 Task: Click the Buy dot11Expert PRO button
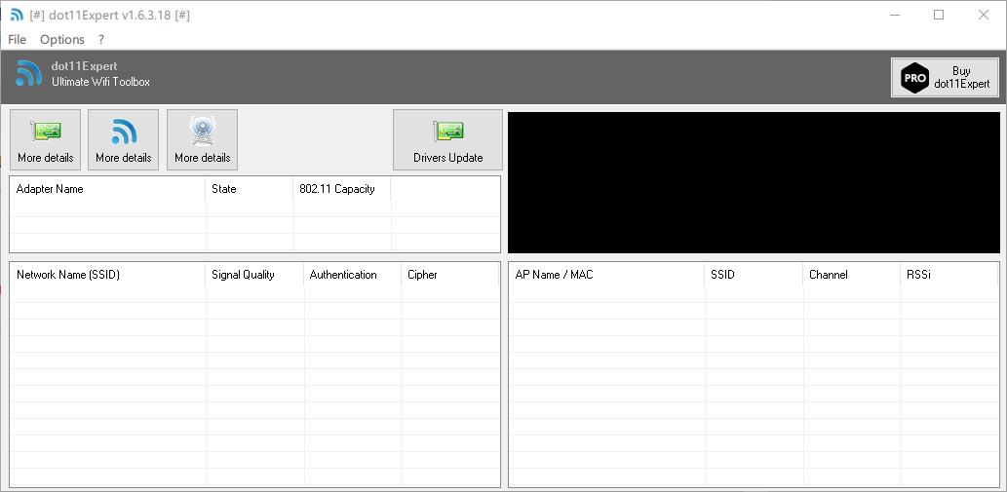[x=945, y=78]
